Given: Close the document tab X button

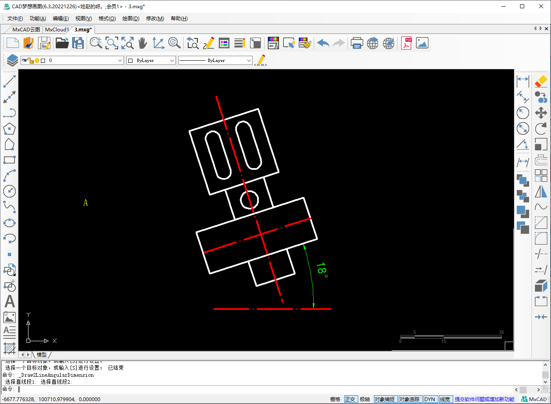Looking at the screenshot, I should click(546, 29).
